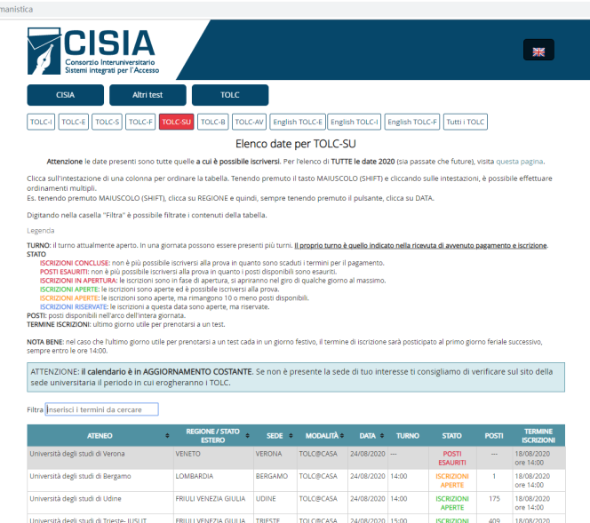Image resolution: width=590 pixels, height=523 pixels.
Task: Select the English TOLC-I tab
Action: click(x=354, y=122)
